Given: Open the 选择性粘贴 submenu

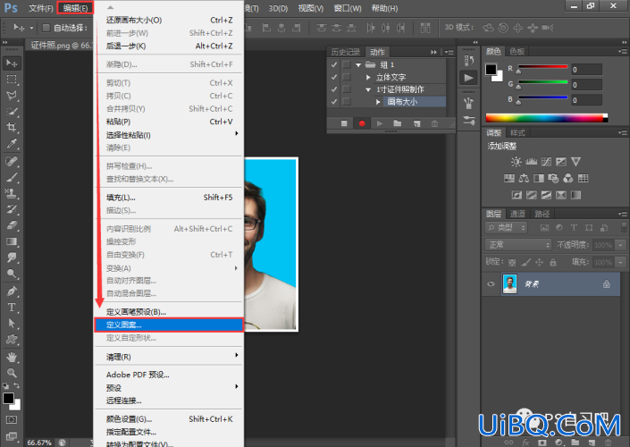Looking at the screenshot, I should tap(169, 135).
